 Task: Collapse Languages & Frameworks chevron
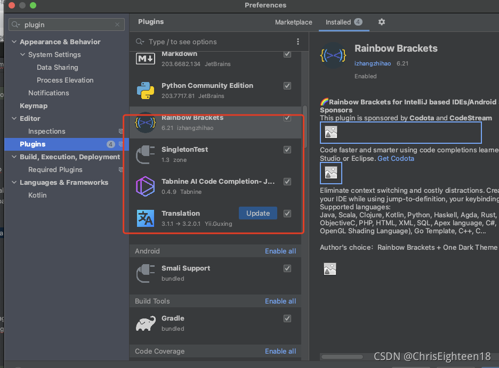point(14,183)
